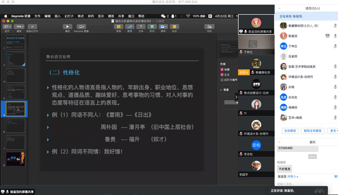Open the 74% zoom dropdown
The image size is (338, 195).
coord(20,27)
